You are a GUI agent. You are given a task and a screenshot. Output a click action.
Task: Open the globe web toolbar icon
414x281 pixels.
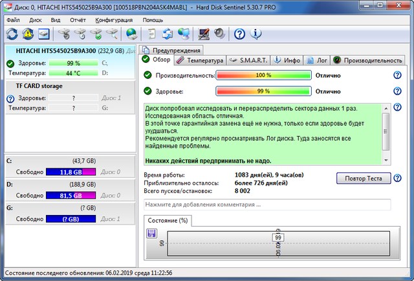pyautogui.click(x=131, y=34)
